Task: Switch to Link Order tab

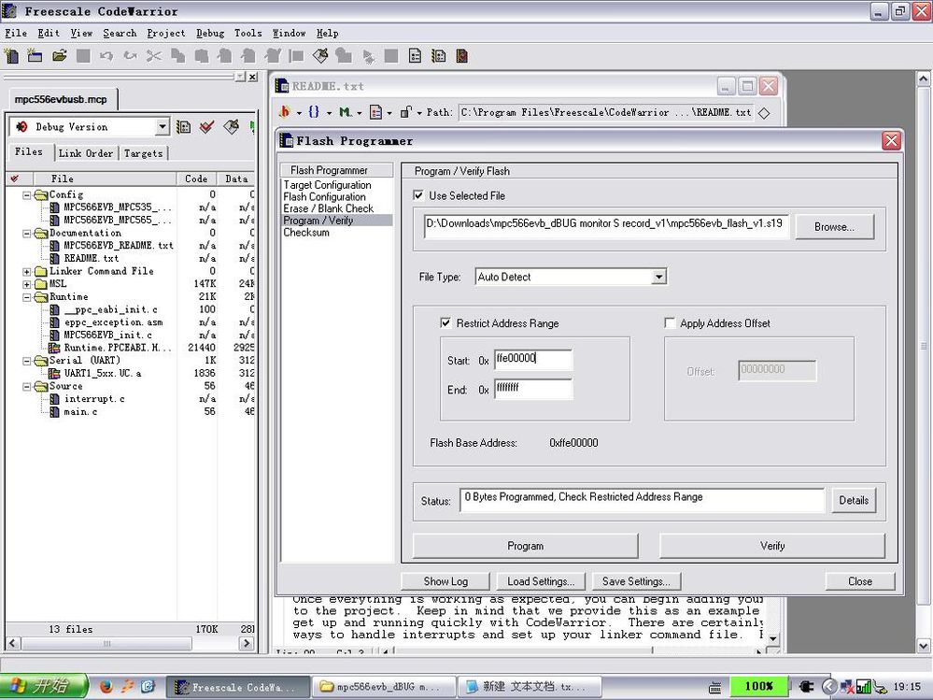Action: 86,153
